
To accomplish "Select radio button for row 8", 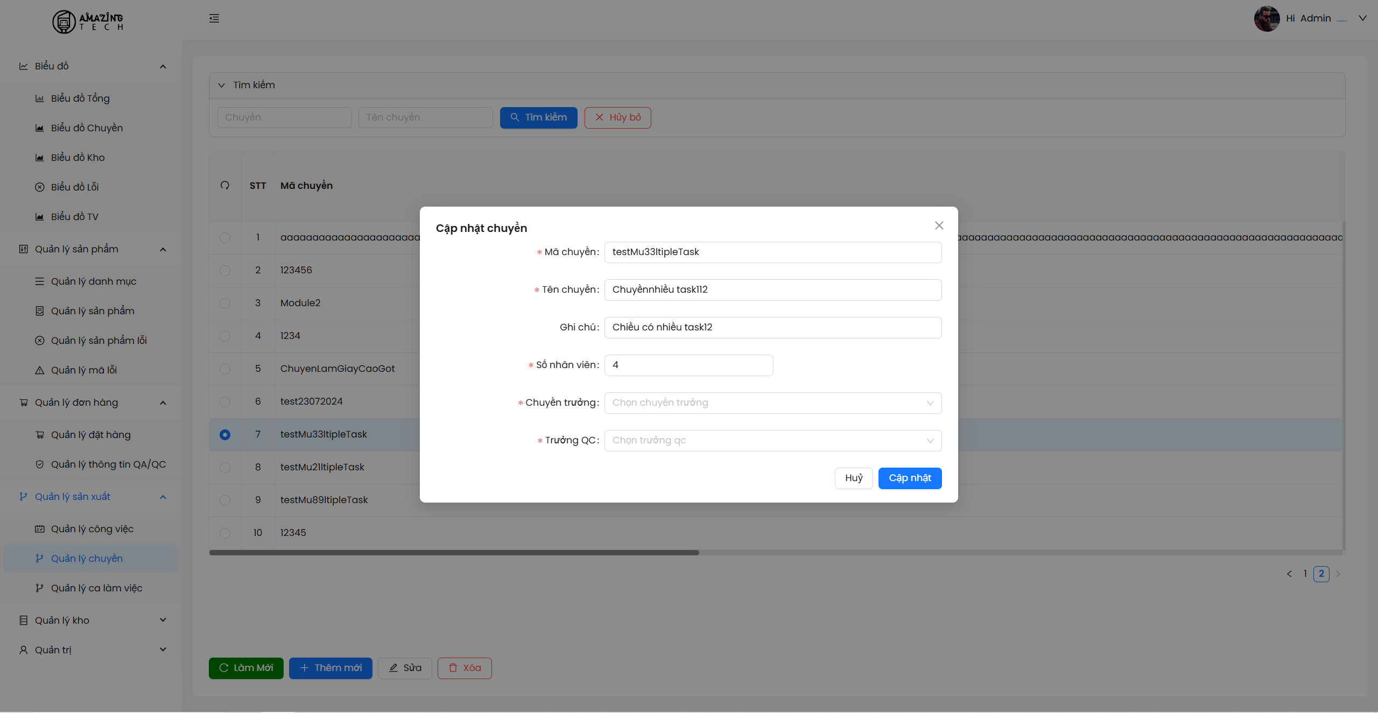I will 225,467.
